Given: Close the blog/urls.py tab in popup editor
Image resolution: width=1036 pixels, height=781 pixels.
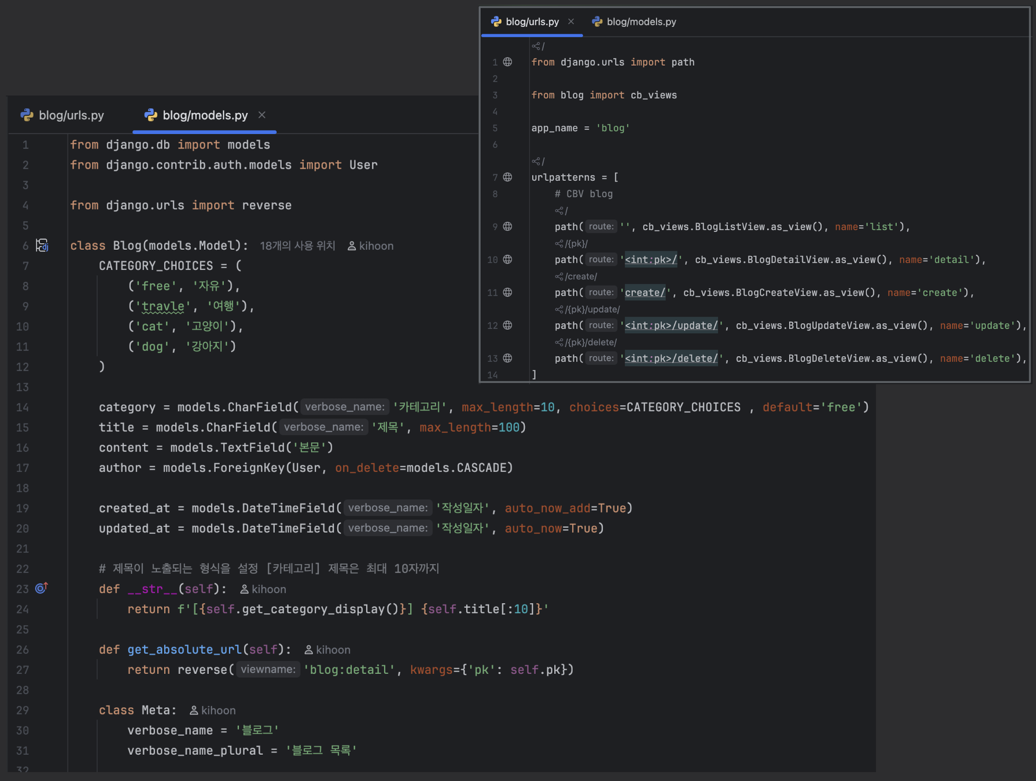Looking at the screenshot, I should tap(571, 22).
